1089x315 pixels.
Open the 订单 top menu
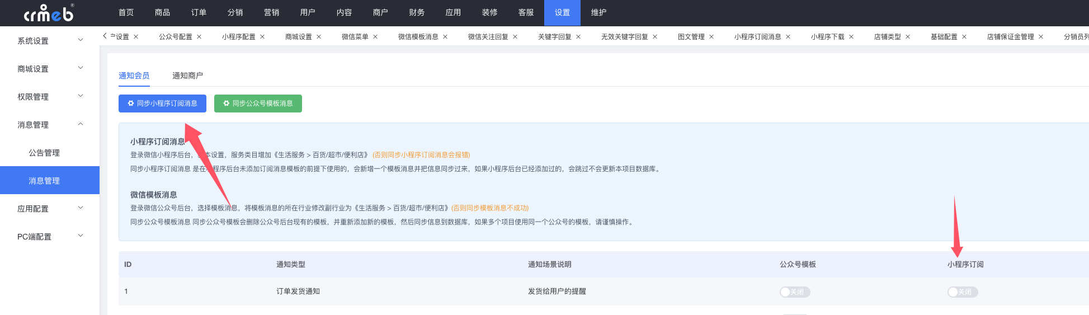click(x=199, y=13)
